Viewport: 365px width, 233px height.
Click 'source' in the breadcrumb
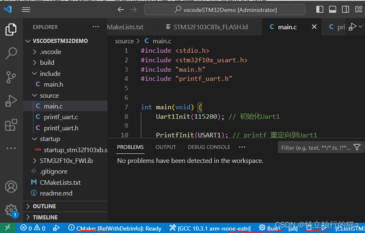(x=124, y=41)
